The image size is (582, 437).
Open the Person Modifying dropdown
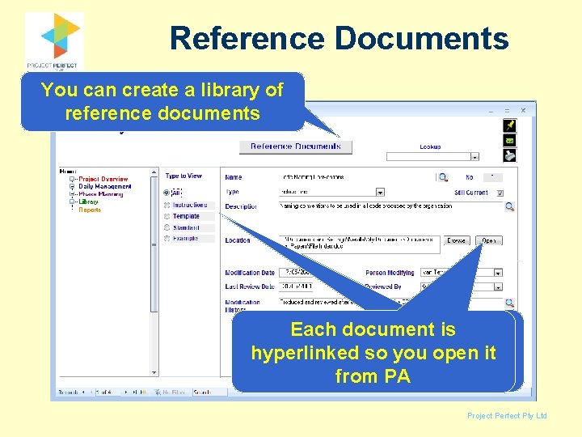pos(498,273)
